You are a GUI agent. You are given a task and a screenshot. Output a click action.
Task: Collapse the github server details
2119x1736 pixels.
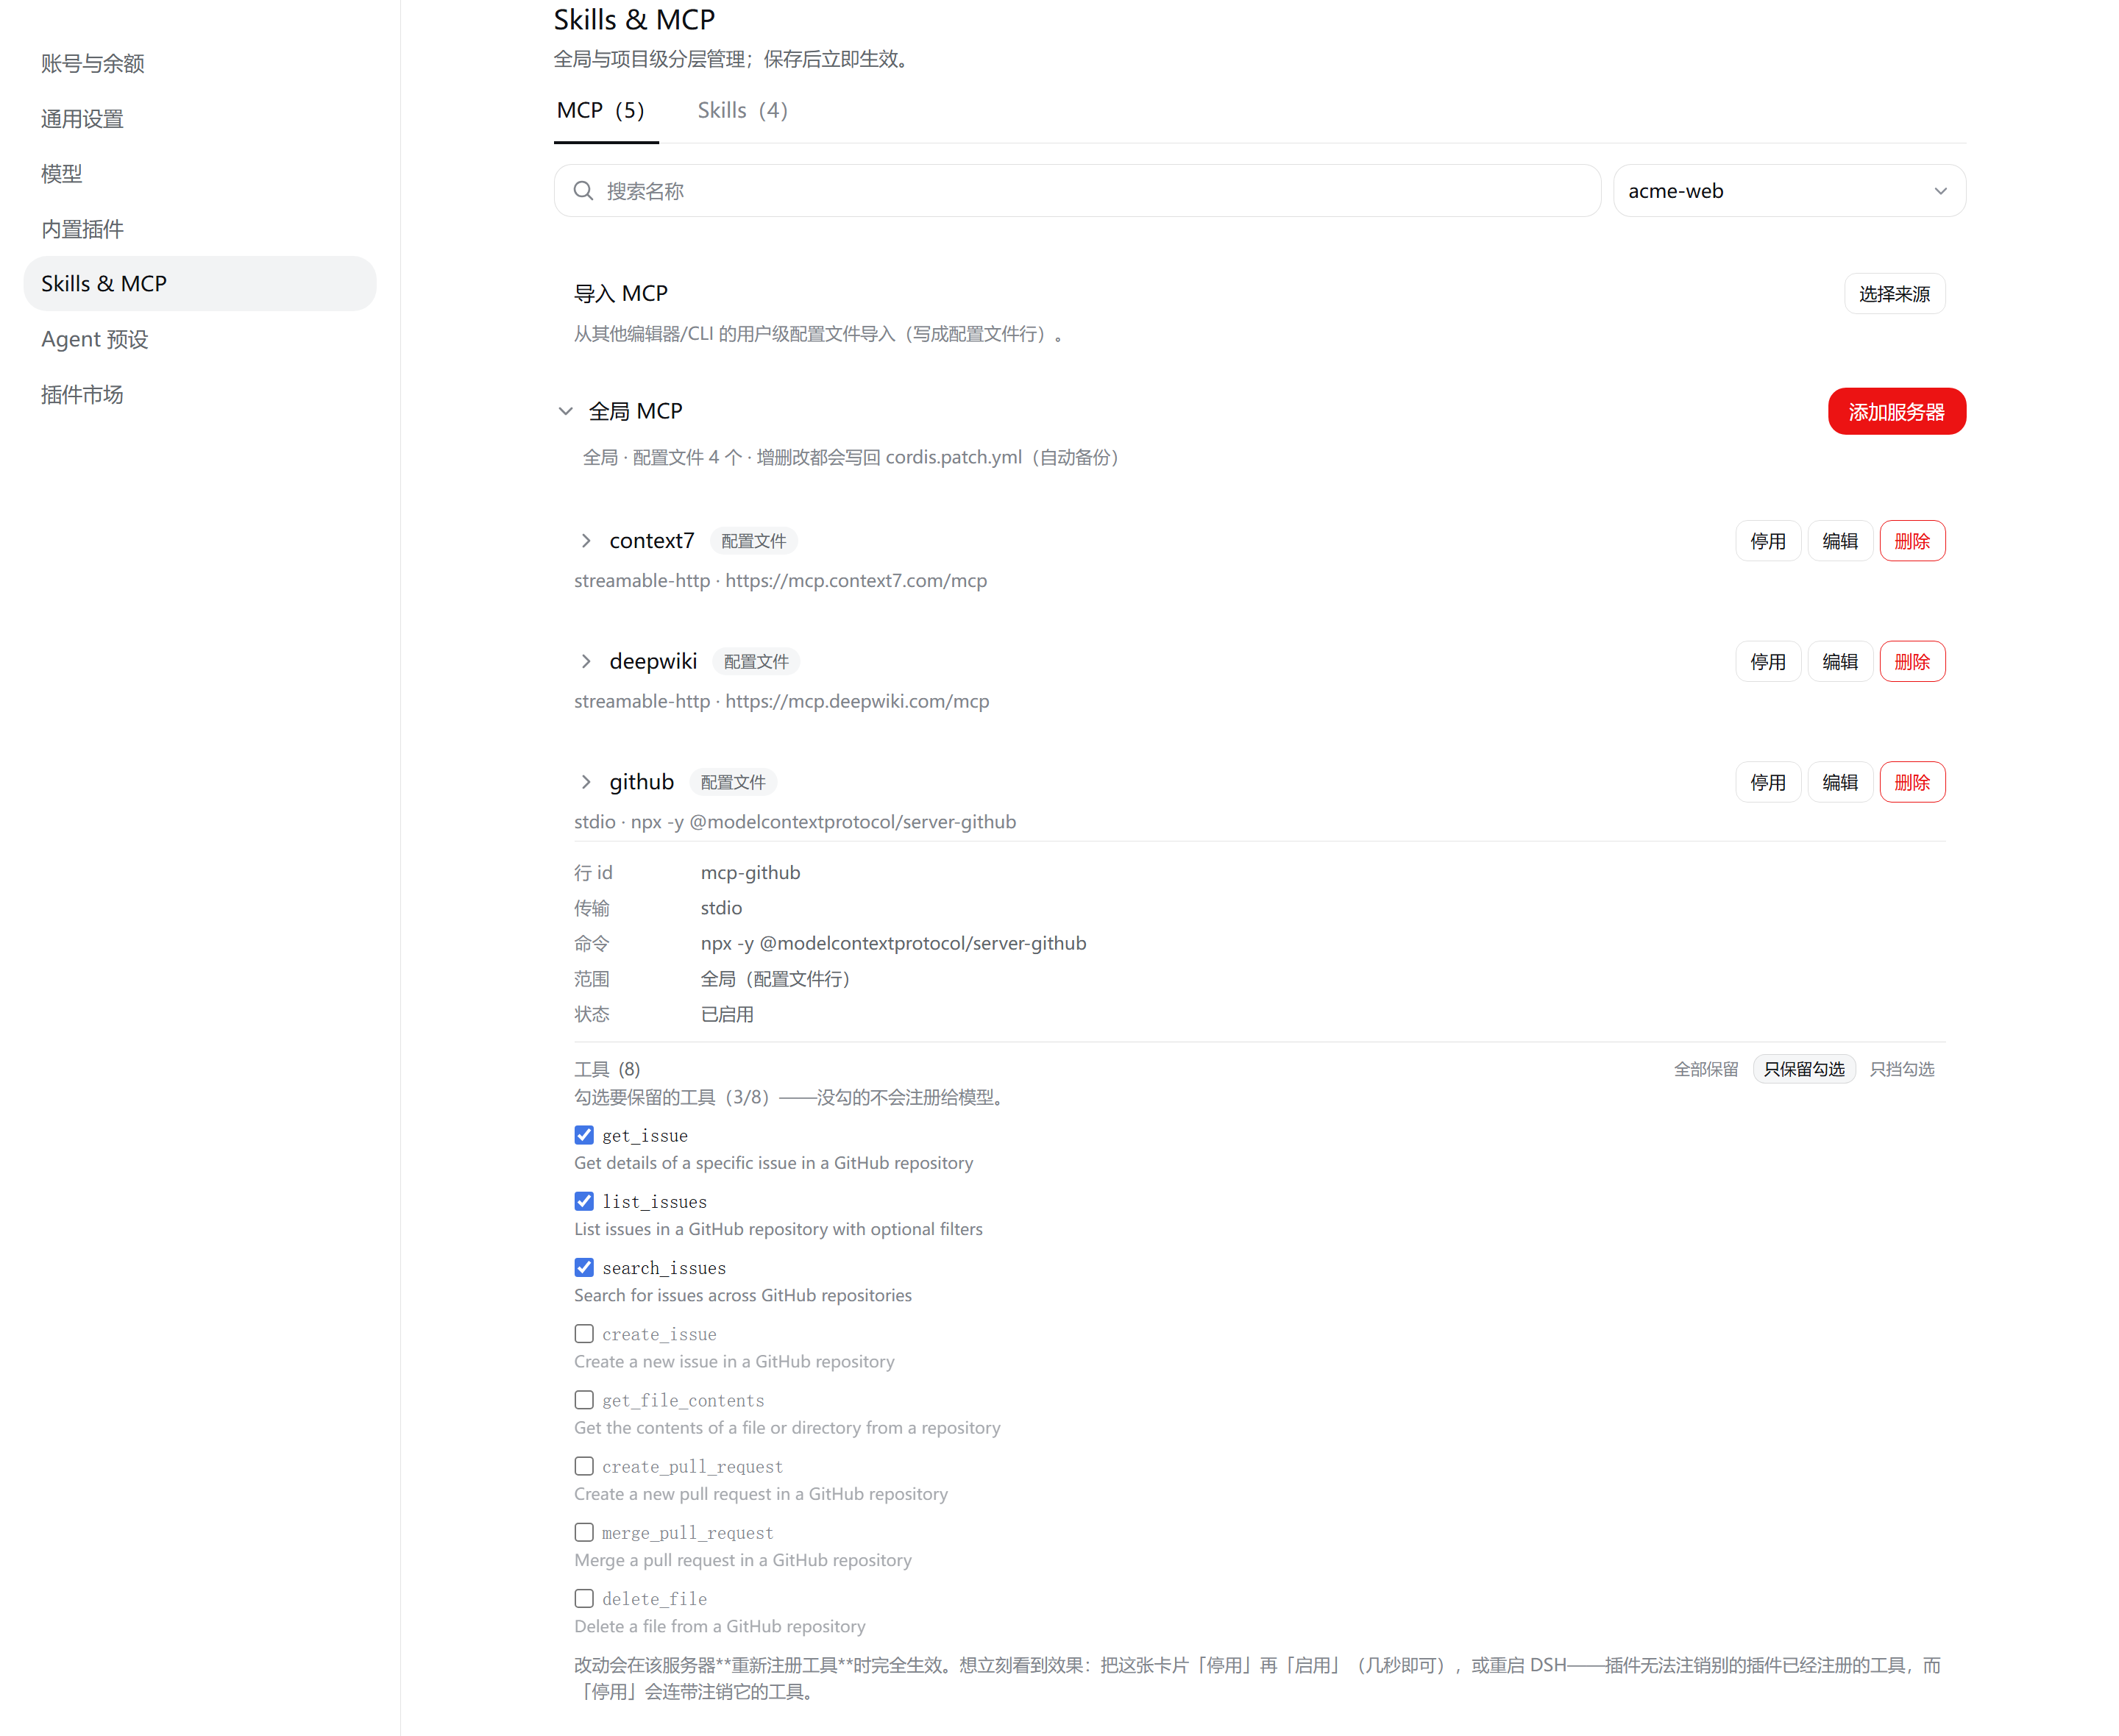pyautogui.click(x=586, y=782)
